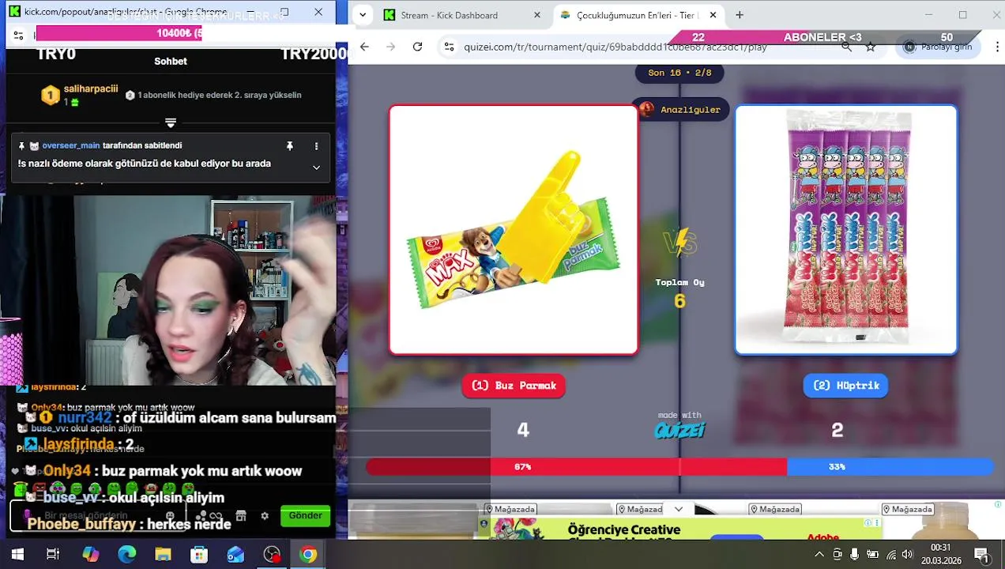Open the ad options dots on the banner

pos(877,522)
